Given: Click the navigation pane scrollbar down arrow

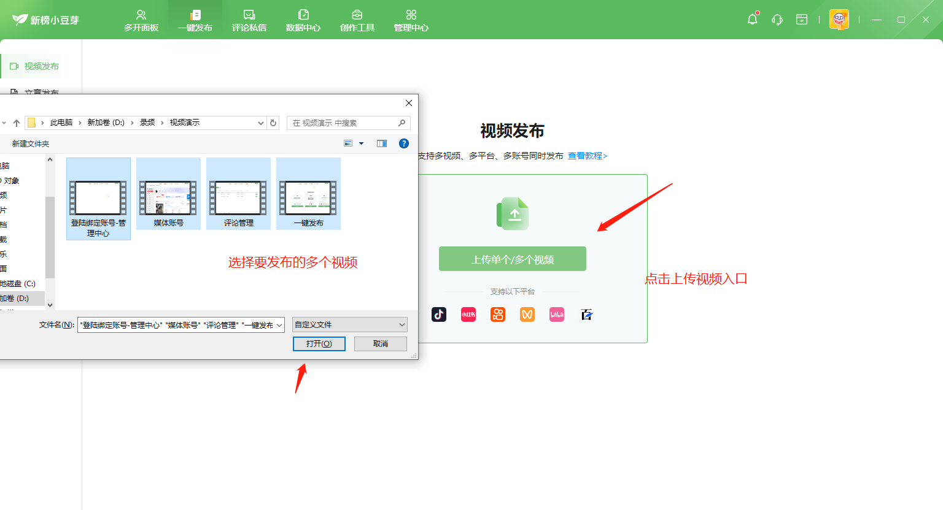Looking at the screenshot, I should point(50,305).
